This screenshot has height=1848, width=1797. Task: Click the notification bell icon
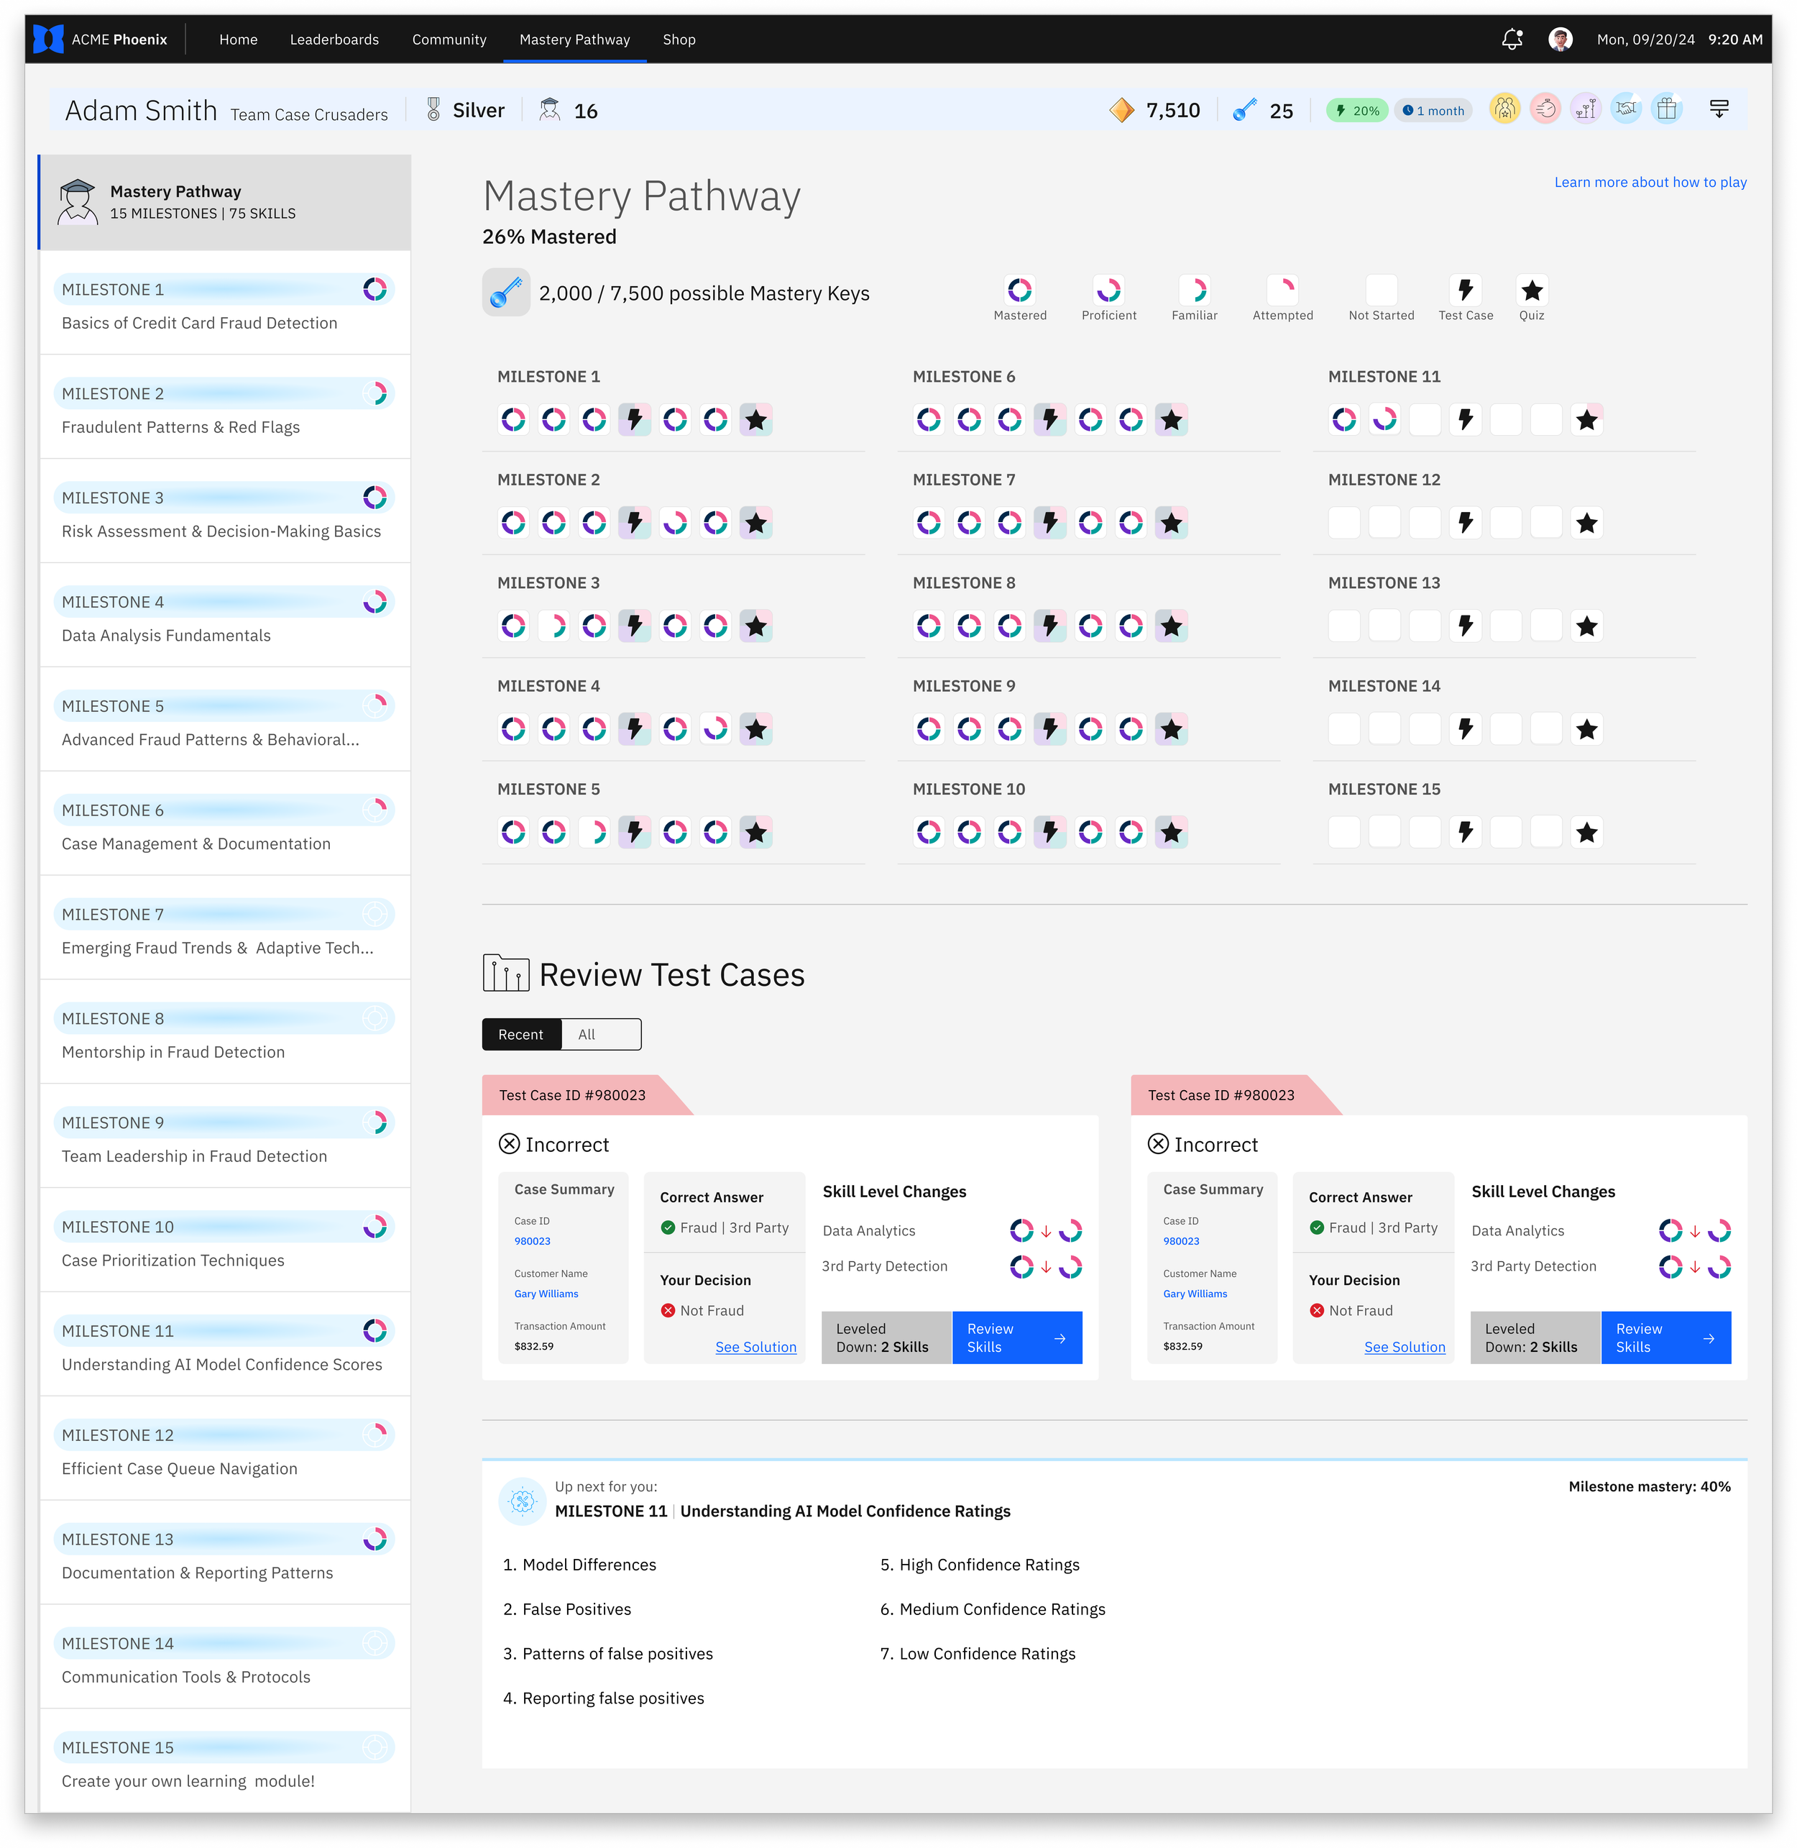pyautogui.click(x=1512, y=40)
